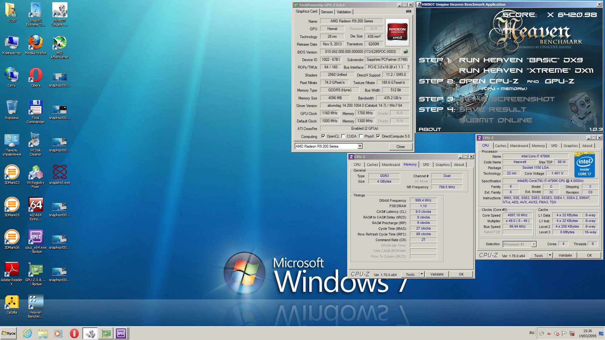
Task: Click OK in CPU-Z Memory window
Action: click(x=461, y=274)
